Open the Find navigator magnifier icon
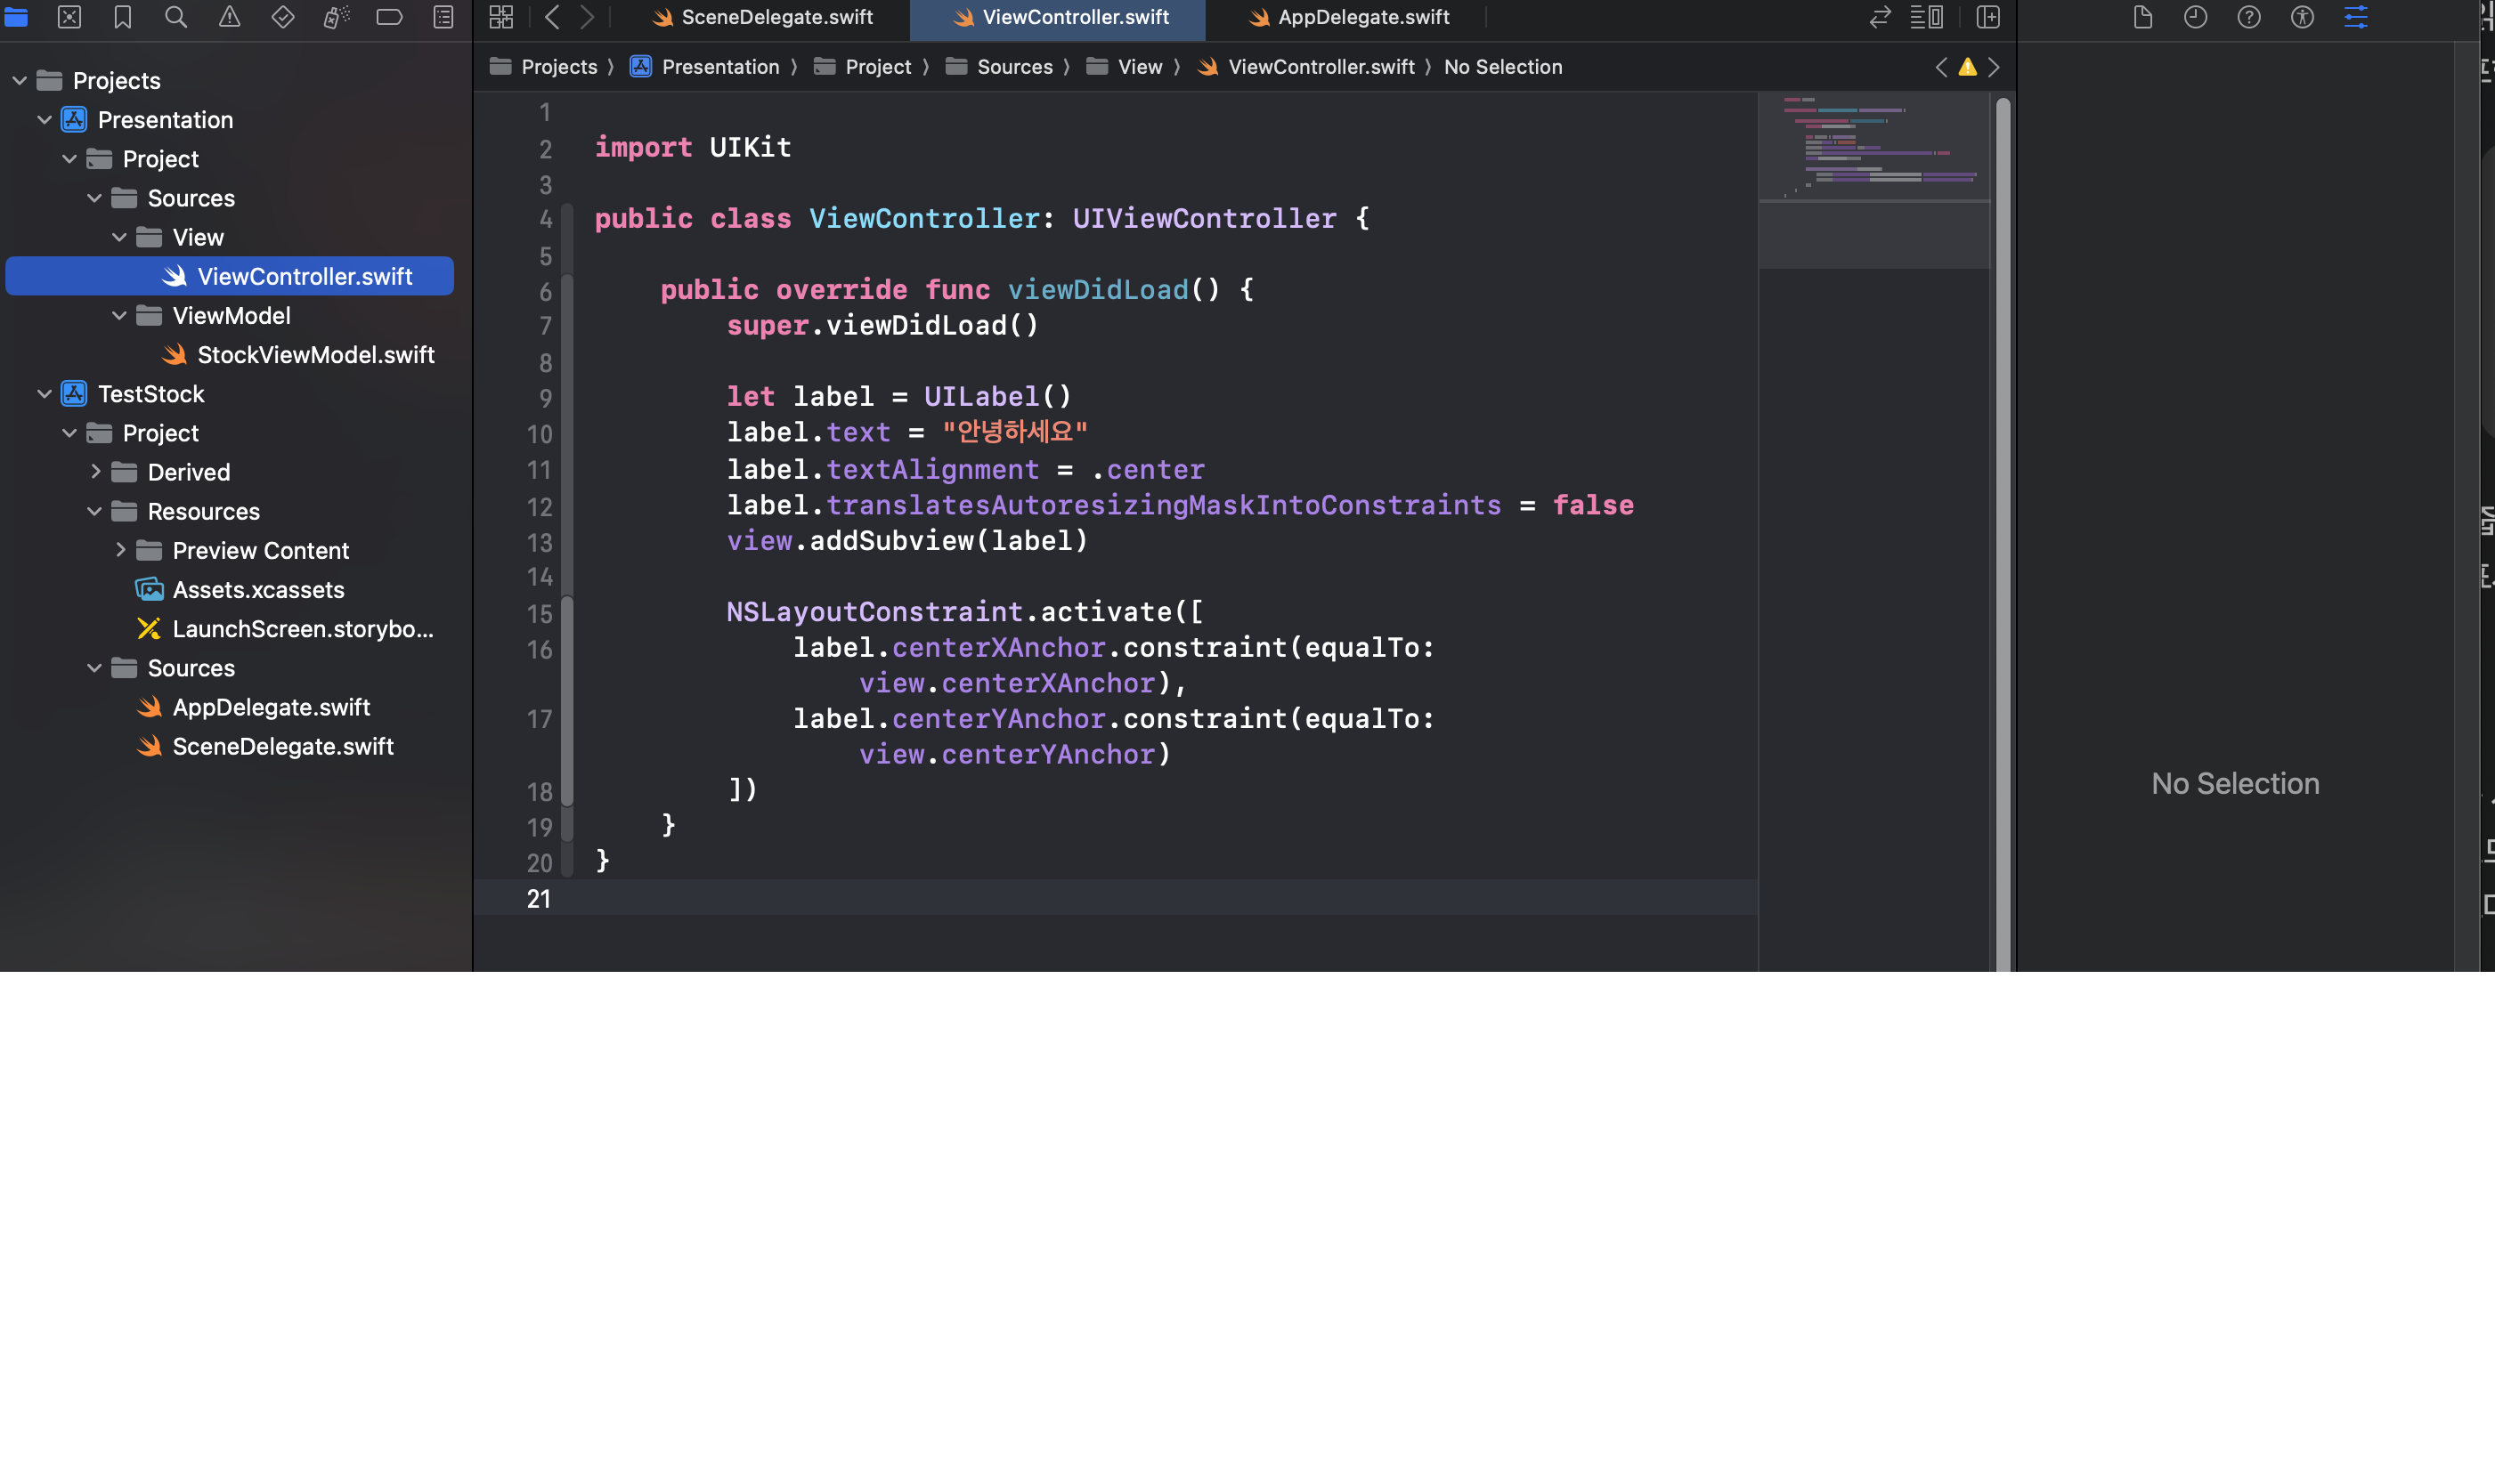This screenshot has width=2495, height=1472. tap(175, 17)
